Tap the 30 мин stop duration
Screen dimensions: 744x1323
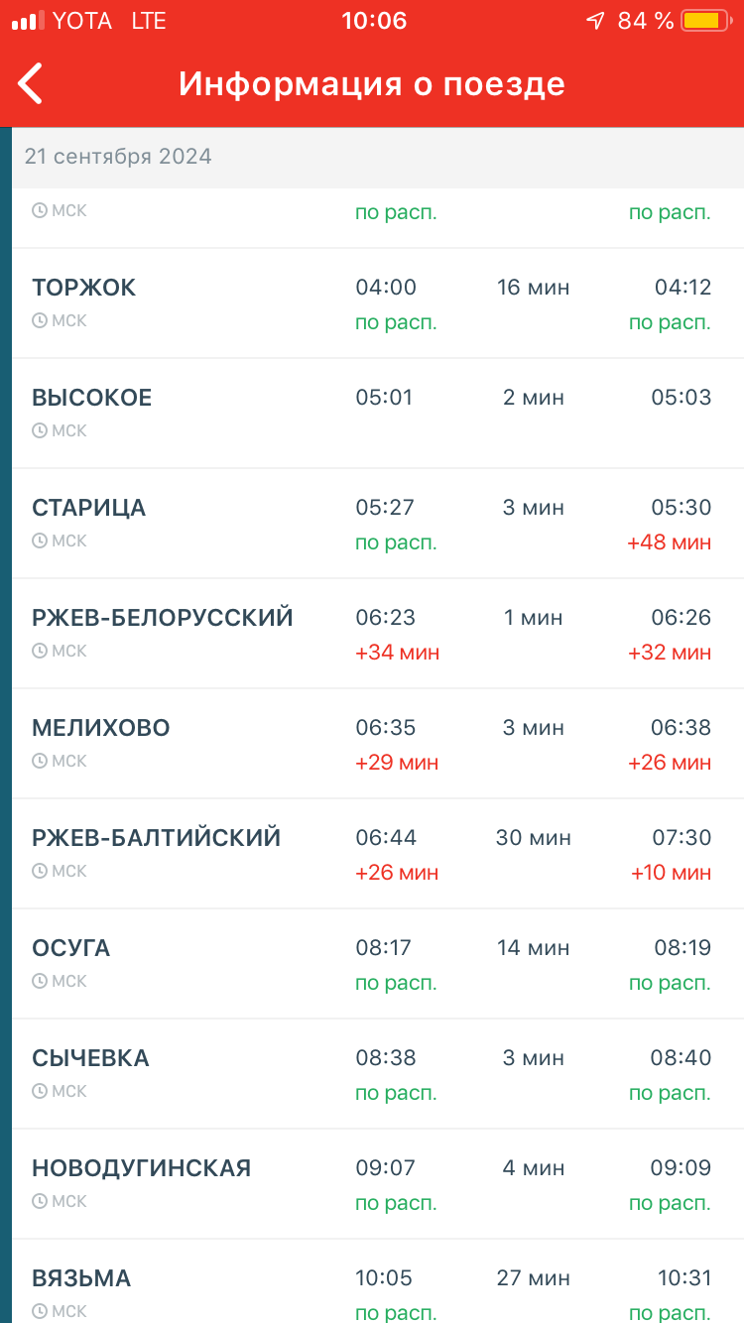[534, 838]
